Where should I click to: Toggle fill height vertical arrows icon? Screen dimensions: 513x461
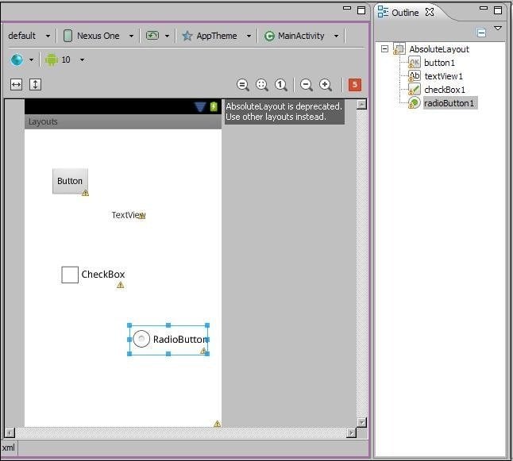coord(35,85)
